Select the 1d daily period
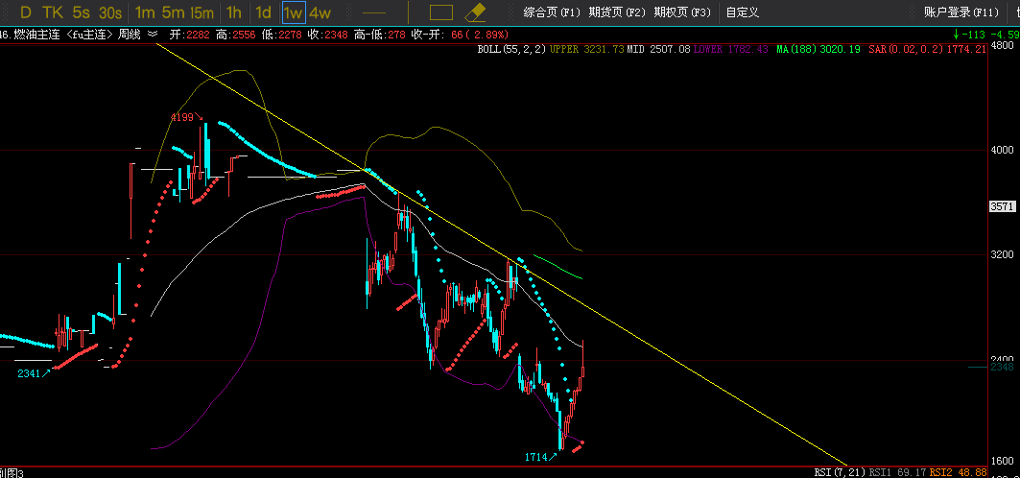1020x478 pixels. [264, 12]
